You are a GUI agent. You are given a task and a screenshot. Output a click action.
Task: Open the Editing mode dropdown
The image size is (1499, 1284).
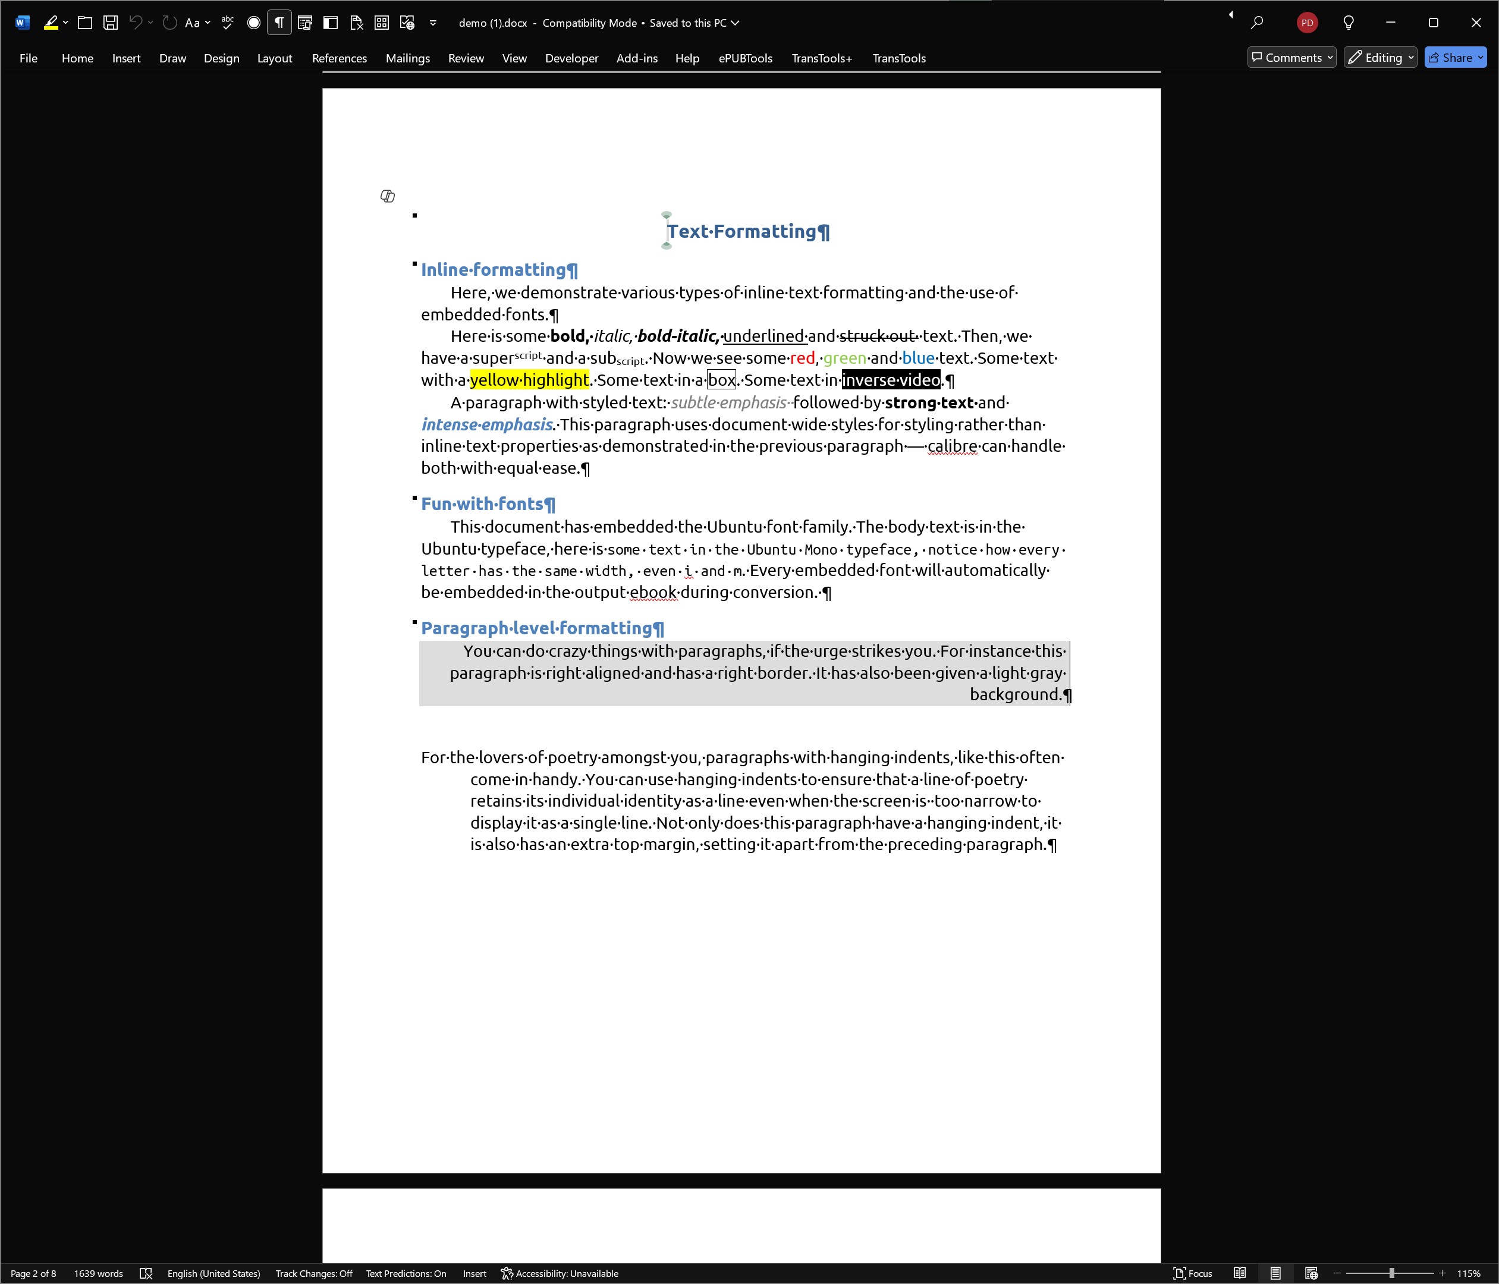click(1379, 58)
